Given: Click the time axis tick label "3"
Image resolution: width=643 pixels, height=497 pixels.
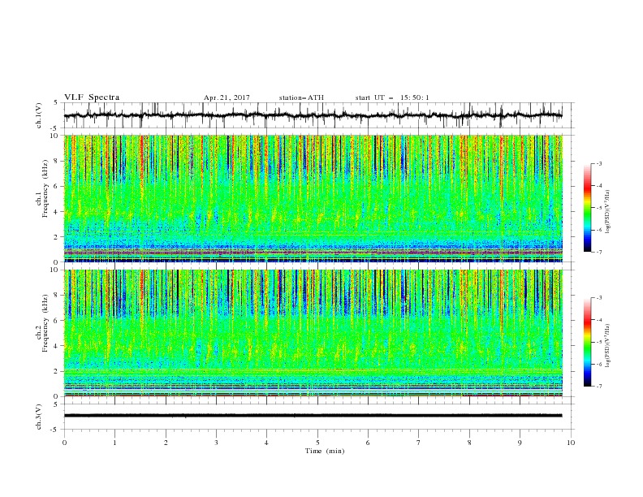Looking at the screenshot, I should 216,443.
